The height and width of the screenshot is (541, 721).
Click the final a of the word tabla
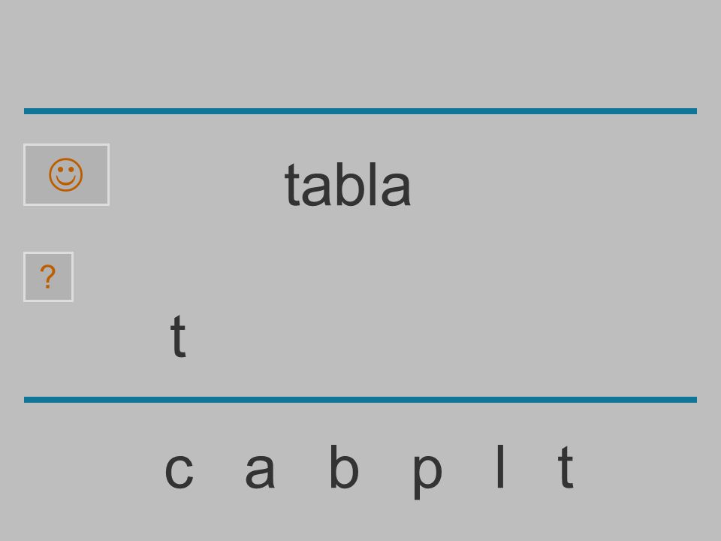[396, 189]
